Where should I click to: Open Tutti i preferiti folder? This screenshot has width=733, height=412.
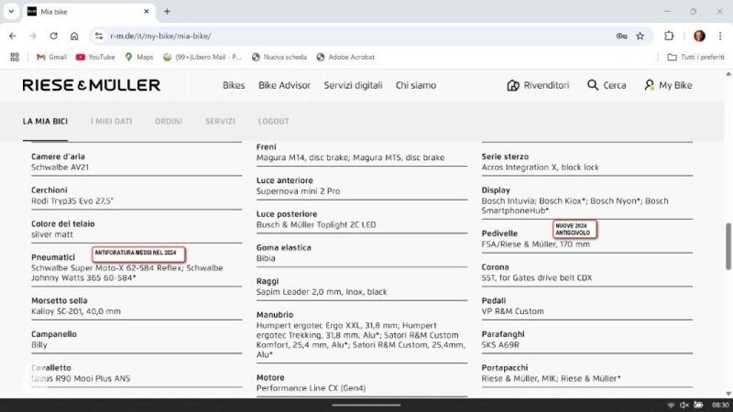pyautogui.click(x=695, y=57)
